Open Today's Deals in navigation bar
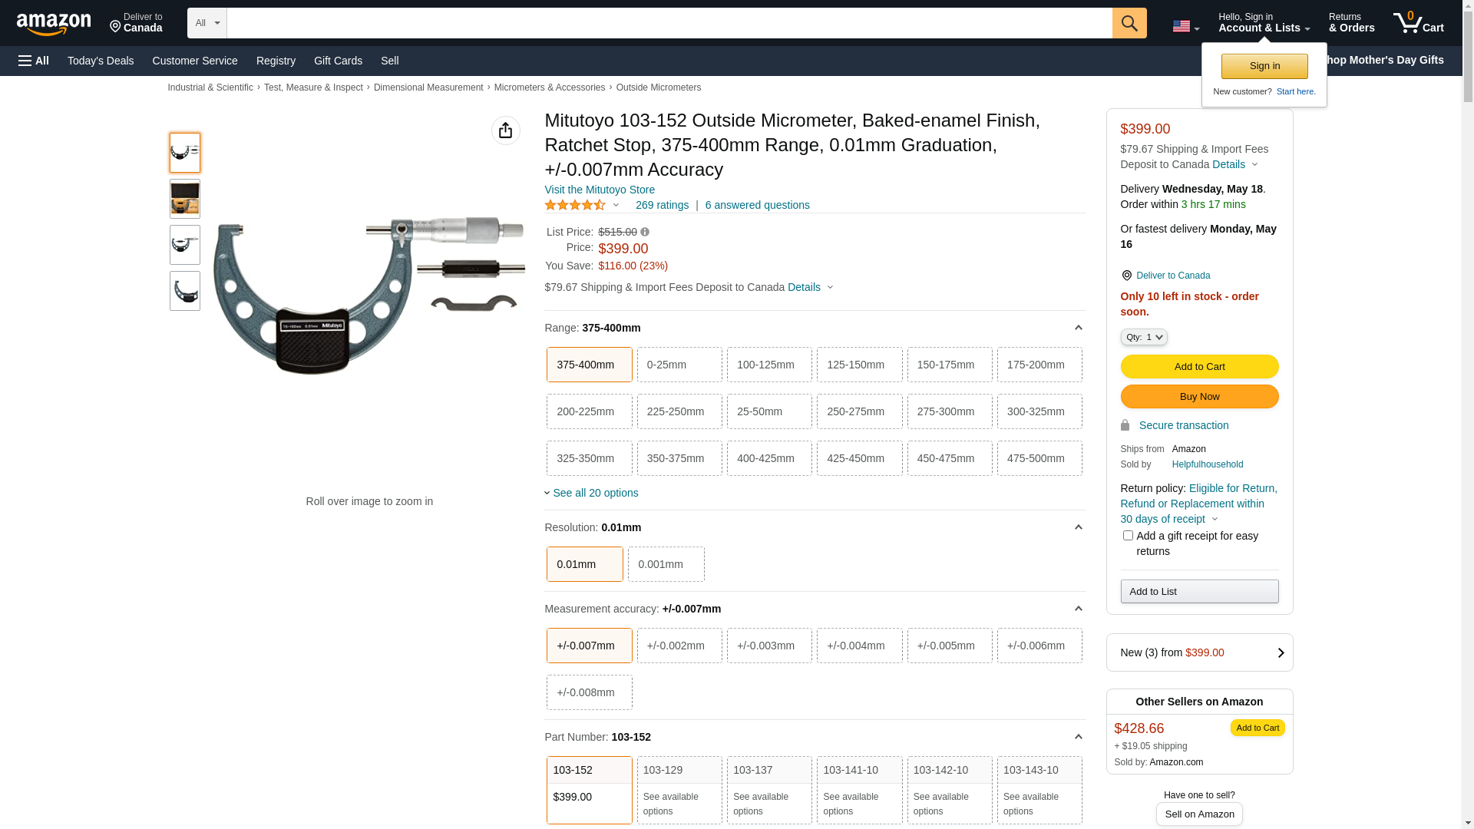 tap(101, 61)
